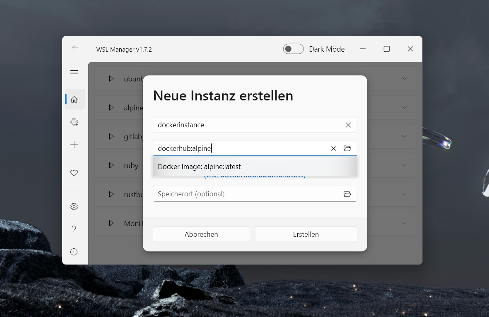The width and height of the screenshot is (489, 317).
Task: Clear the dockerhub:alpine input with the X
Action: 333,148
